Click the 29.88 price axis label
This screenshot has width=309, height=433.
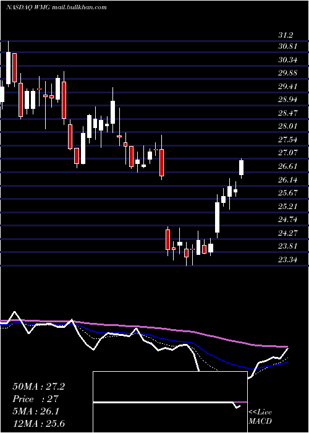(288, 72)
